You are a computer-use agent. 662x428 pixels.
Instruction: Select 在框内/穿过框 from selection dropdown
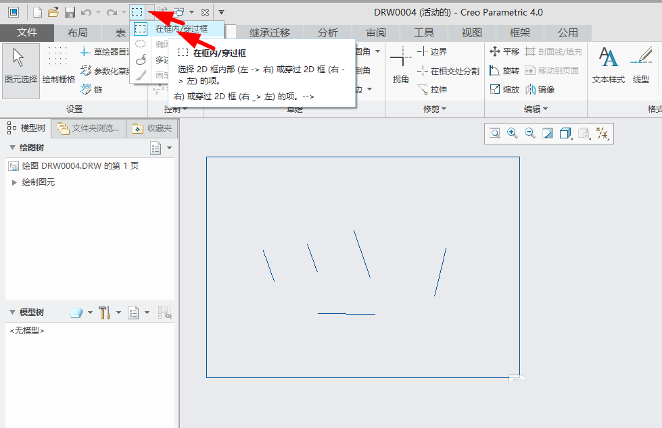180,29
